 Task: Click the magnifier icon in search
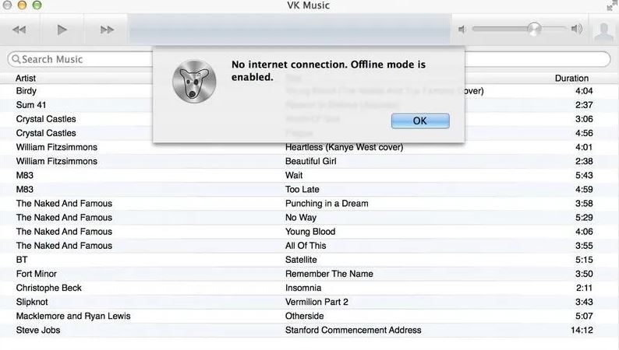[16, 59]
